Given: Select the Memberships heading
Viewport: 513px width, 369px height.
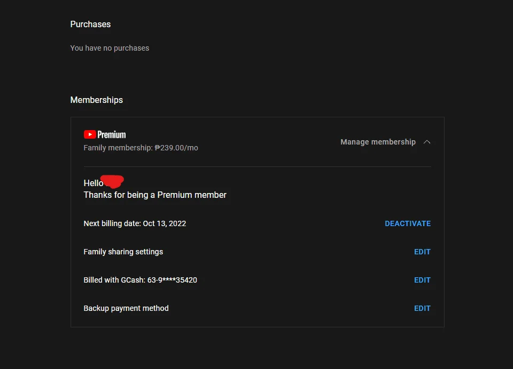Looking at the screenshot, I should [x=97, y=100].
